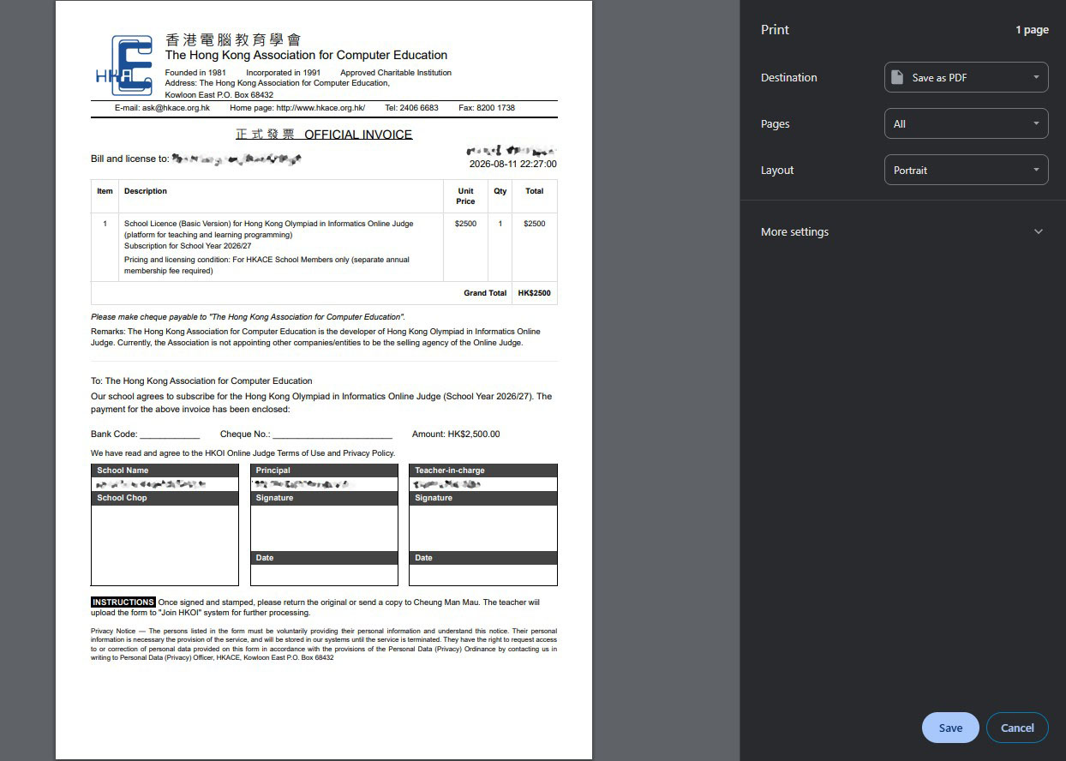Image resolution: width=1066 pixels, height=761 pixels.
Task: Open the Destination dropdown showing Save as PDF
Action: click(966, 77)
